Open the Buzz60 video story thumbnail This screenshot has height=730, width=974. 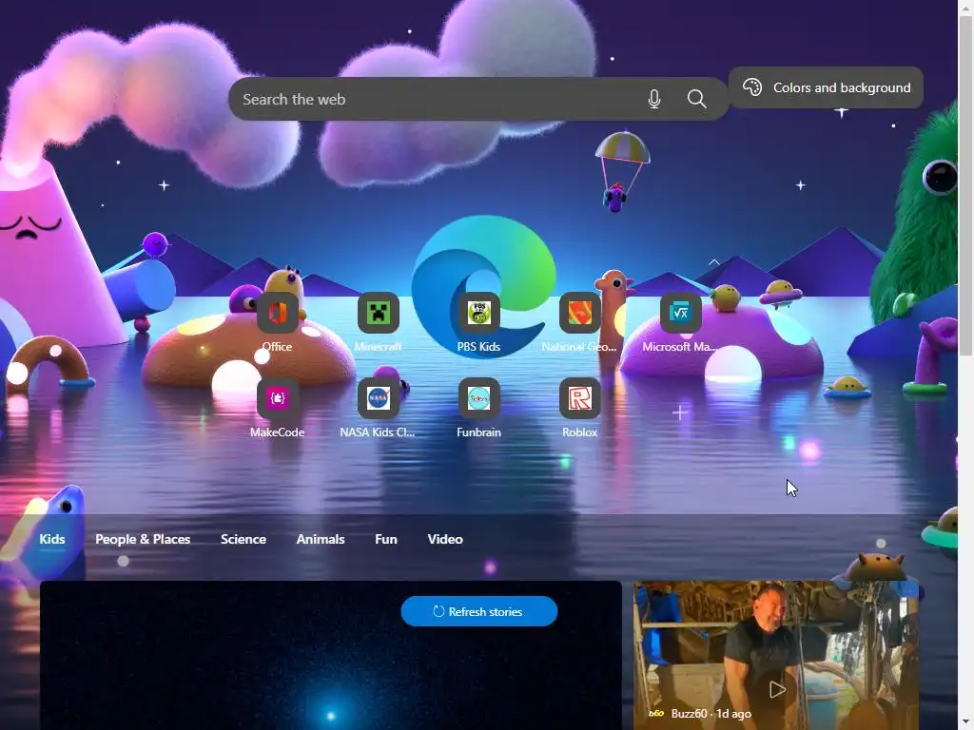click(776, 656)
